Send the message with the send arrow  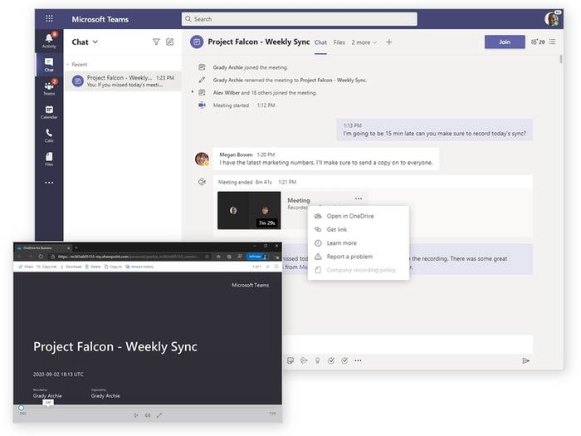(x=525, y=360)
